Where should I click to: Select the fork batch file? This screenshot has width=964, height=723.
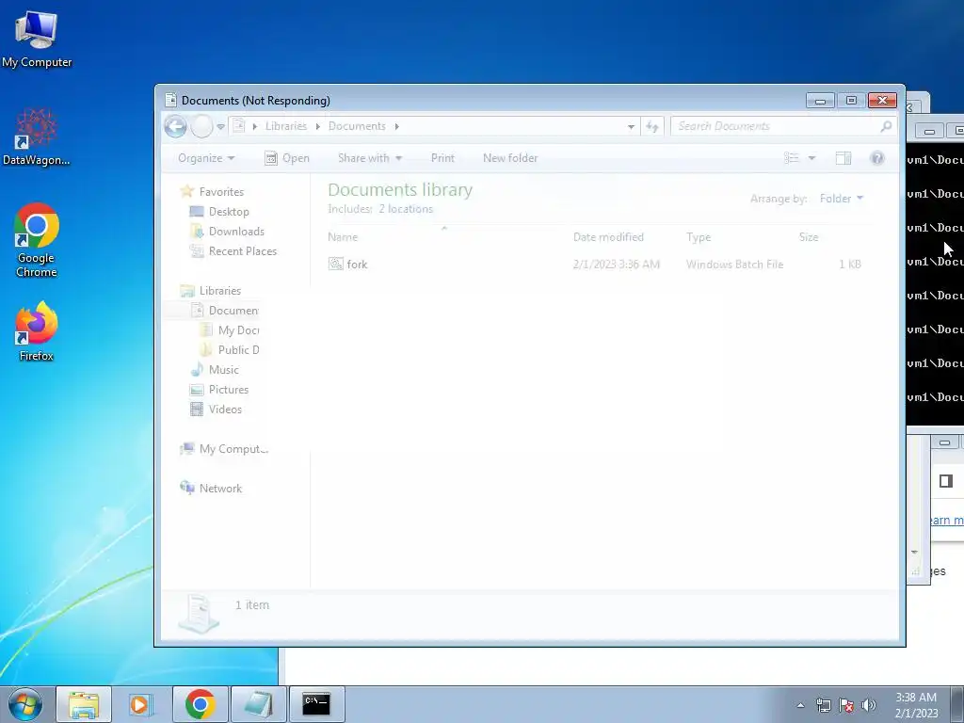357,265
